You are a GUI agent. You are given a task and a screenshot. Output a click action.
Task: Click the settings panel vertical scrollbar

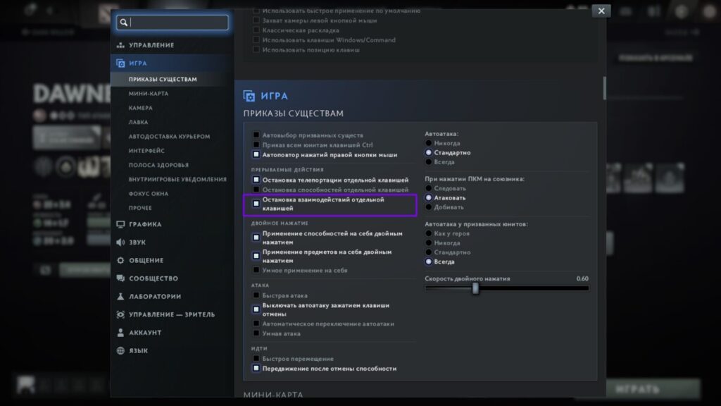pos(604,88)
